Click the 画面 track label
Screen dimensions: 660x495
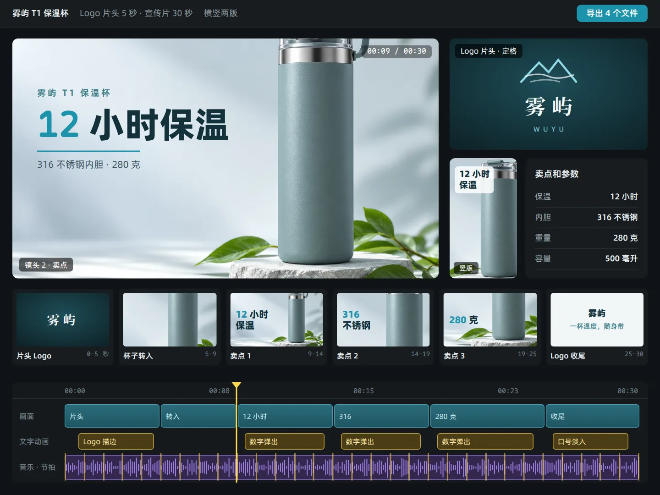coord(27,416)
